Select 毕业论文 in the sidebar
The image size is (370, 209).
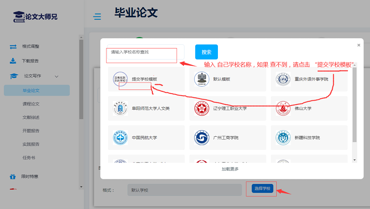37,90
